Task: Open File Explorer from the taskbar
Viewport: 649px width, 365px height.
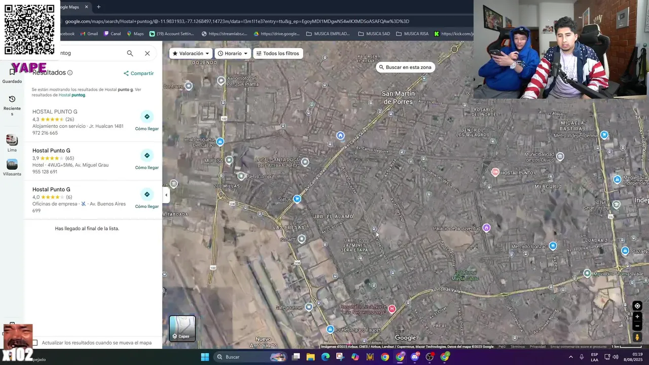Action: 310,357
